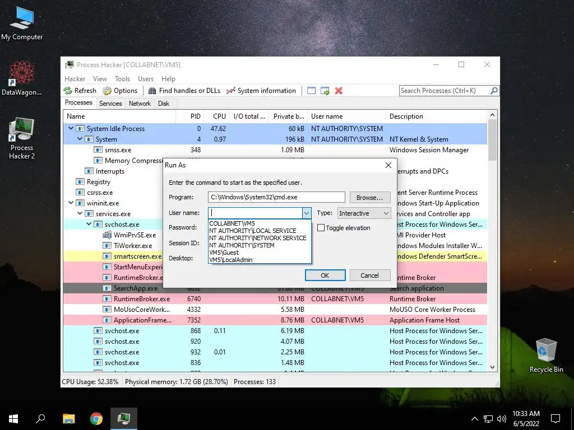The height and width of the screenshot is (430, 574).
Task: Select VM5\LocalAdmin from user list
Action: click(x=260, y=260)
